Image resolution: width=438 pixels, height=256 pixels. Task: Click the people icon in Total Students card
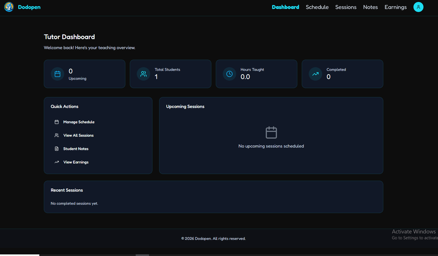pyautogui.click(x=143, y=74)
